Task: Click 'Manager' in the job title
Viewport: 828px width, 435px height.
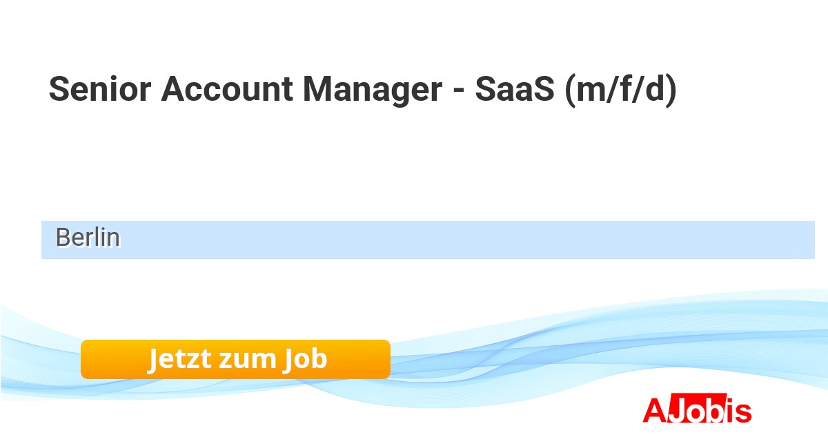Action: click(373, 90)
